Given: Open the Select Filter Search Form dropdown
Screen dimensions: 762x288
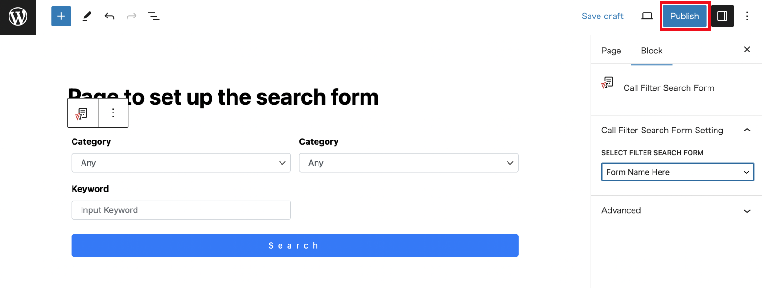Looking at the screenshot, I should pyautogui.click(x=677, y=172).
